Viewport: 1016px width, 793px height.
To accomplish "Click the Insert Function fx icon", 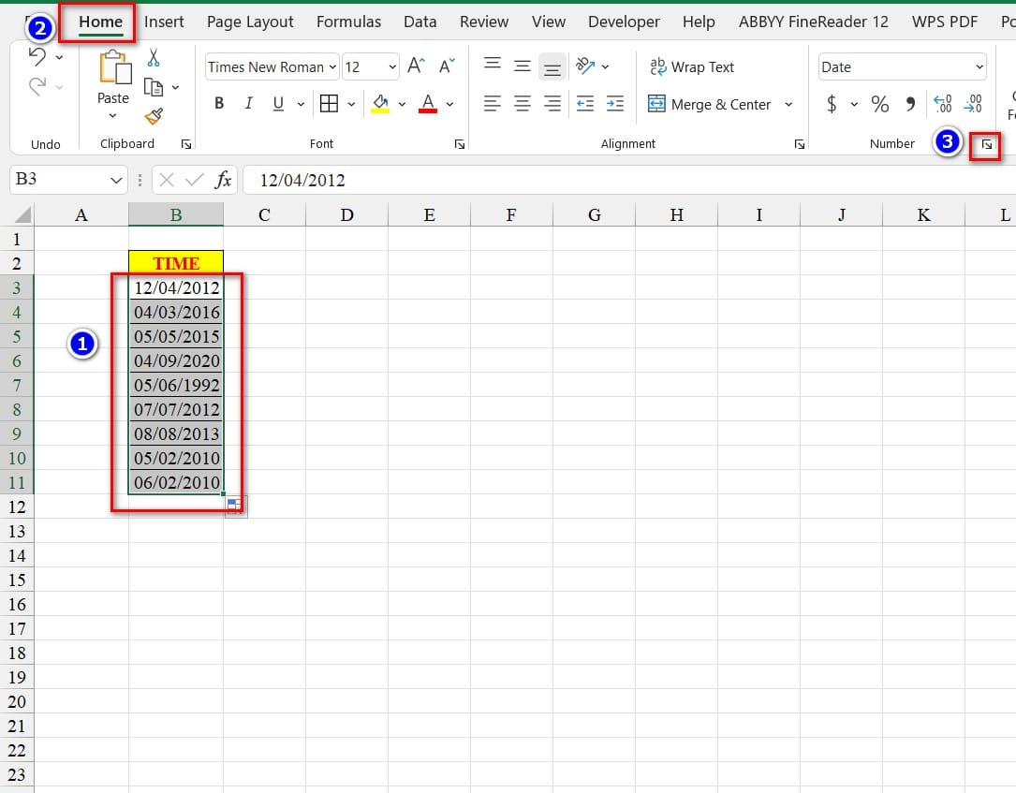I will coord(223,180).
